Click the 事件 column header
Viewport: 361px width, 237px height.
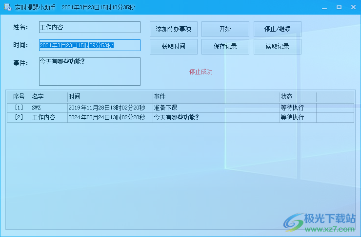pos(216,97)
